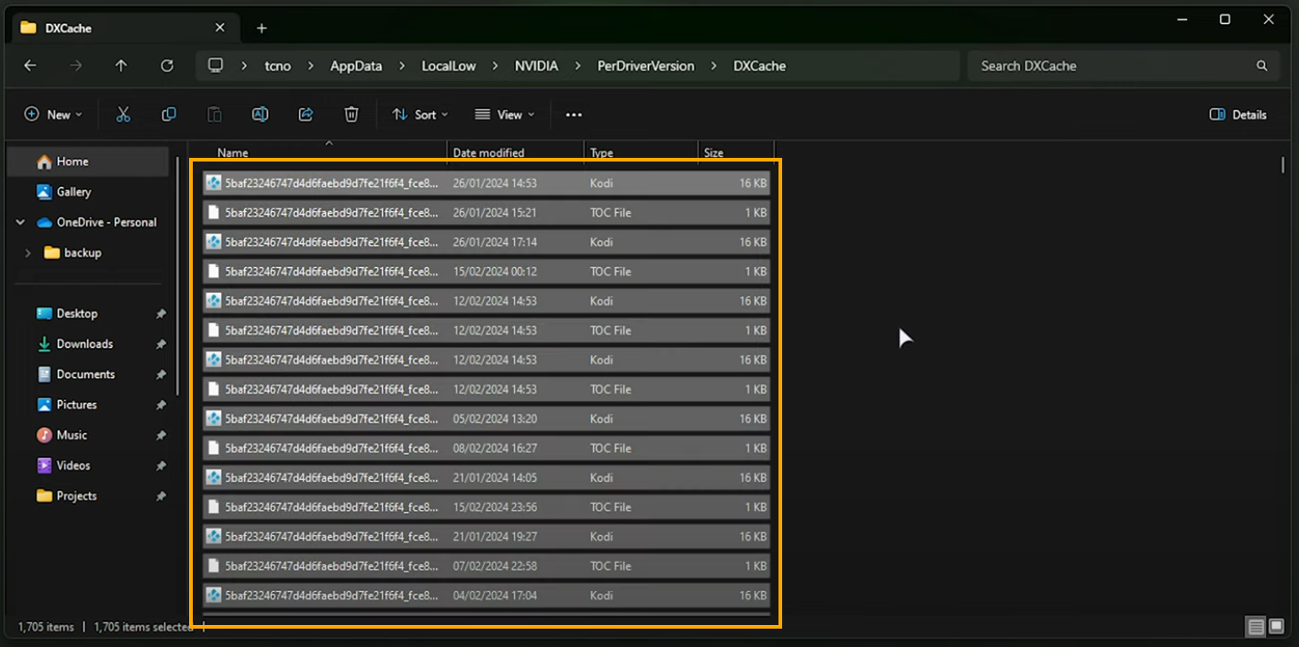Refresh the DXCache folder view
Screen dimensions: 1299x647
(x=166, y=65)
